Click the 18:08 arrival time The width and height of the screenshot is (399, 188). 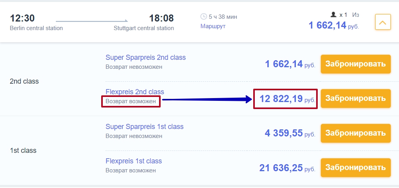coord(161,18)
